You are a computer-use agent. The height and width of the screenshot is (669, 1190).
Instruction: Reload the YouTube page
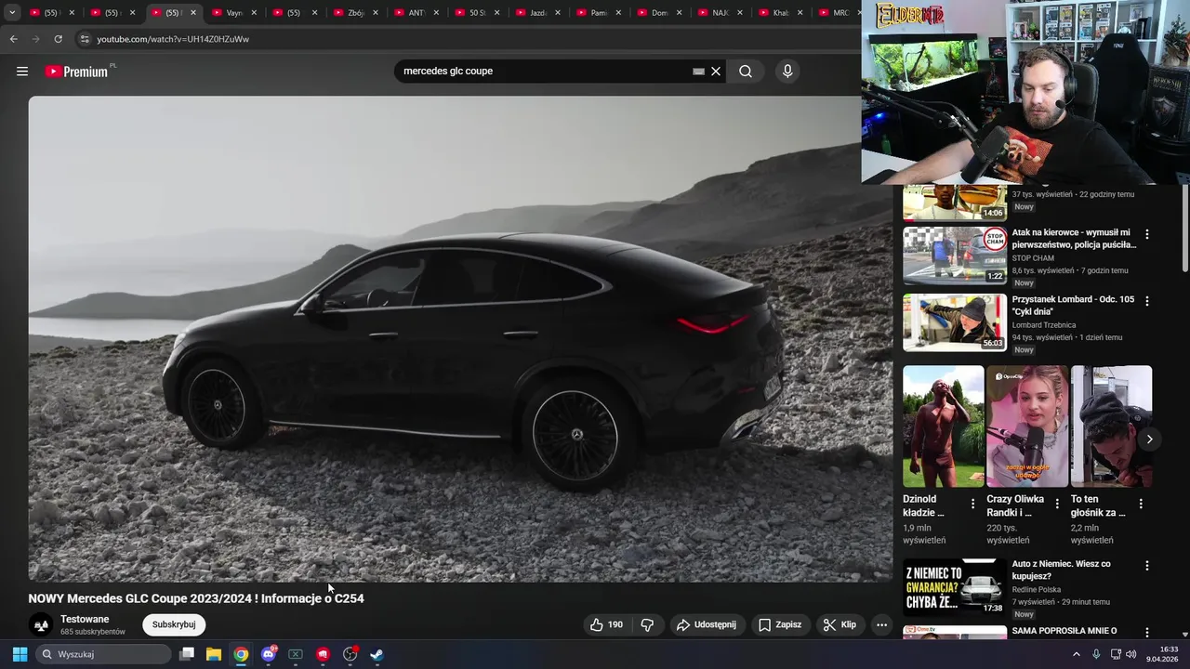click(58, 39)
